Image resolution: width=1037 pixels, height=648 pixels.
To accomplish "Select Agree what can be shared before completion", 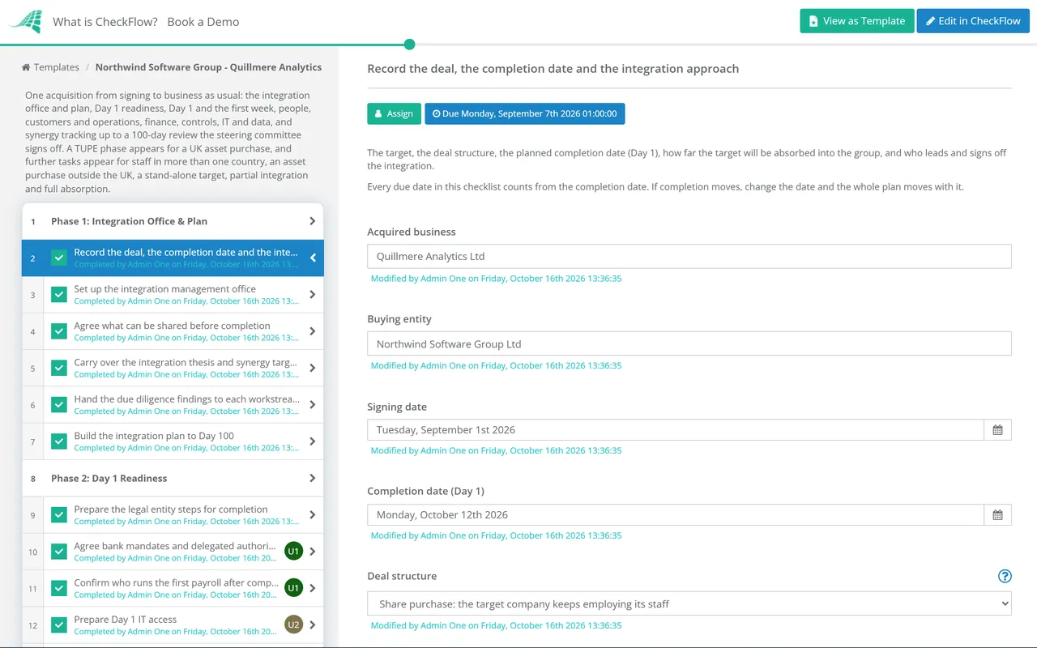I will [x=173, y=331].
